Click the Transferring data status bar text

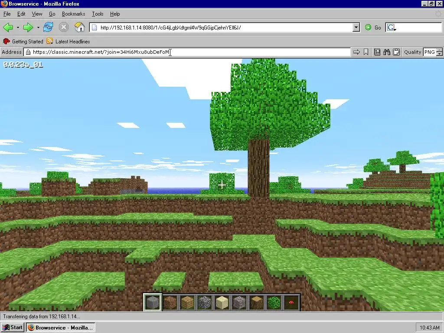(42, 316)
